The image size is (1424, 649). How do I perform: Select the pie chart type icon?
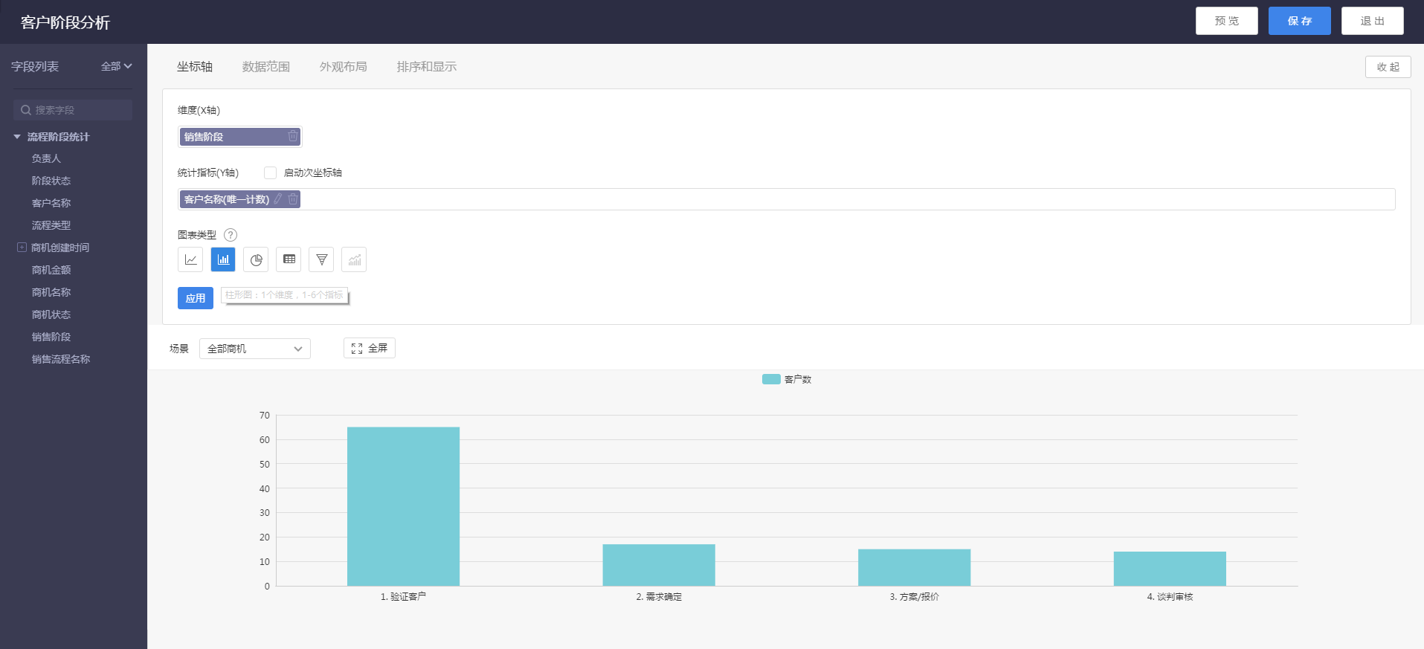(x=256, y=259)
